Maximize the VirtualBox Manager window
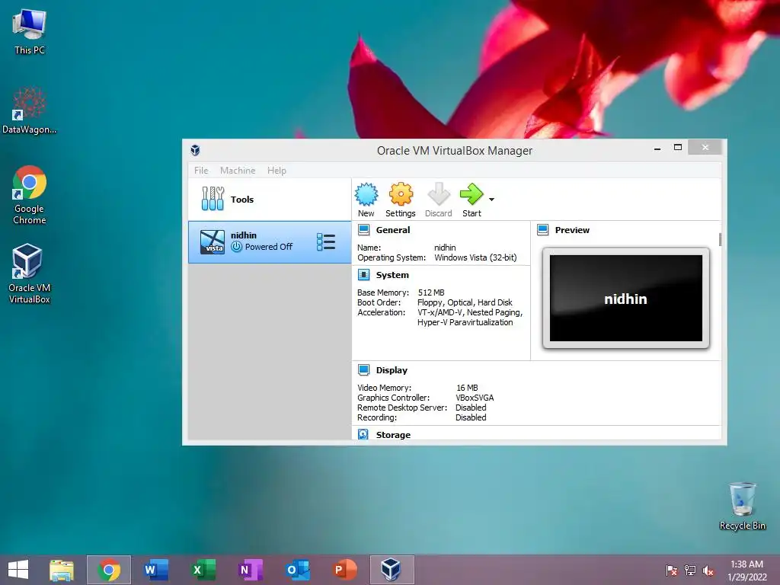The image size is (780, 585). [x=677, y=147]
